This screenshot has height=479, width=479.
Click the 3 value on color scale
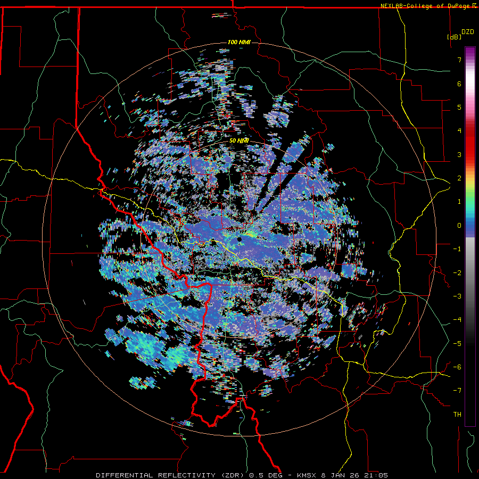tap(459, 154)
